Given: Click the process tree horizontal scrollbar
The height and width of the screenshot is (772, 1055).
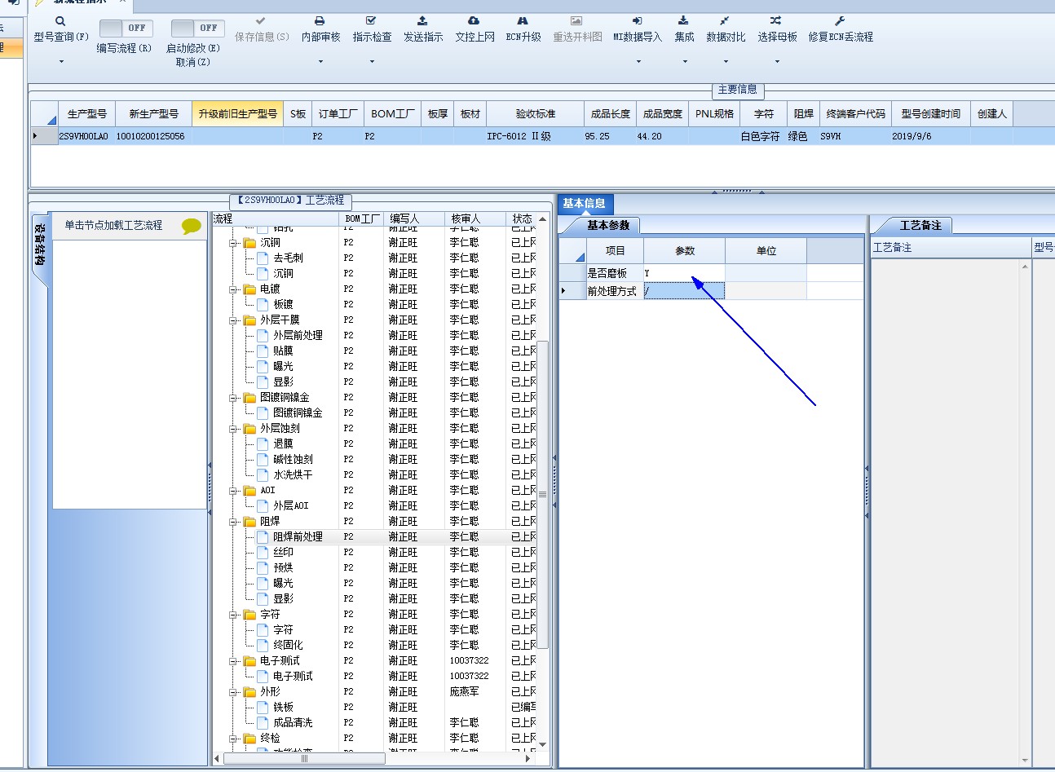Looking at the screenshot, I should coord(305,759).
